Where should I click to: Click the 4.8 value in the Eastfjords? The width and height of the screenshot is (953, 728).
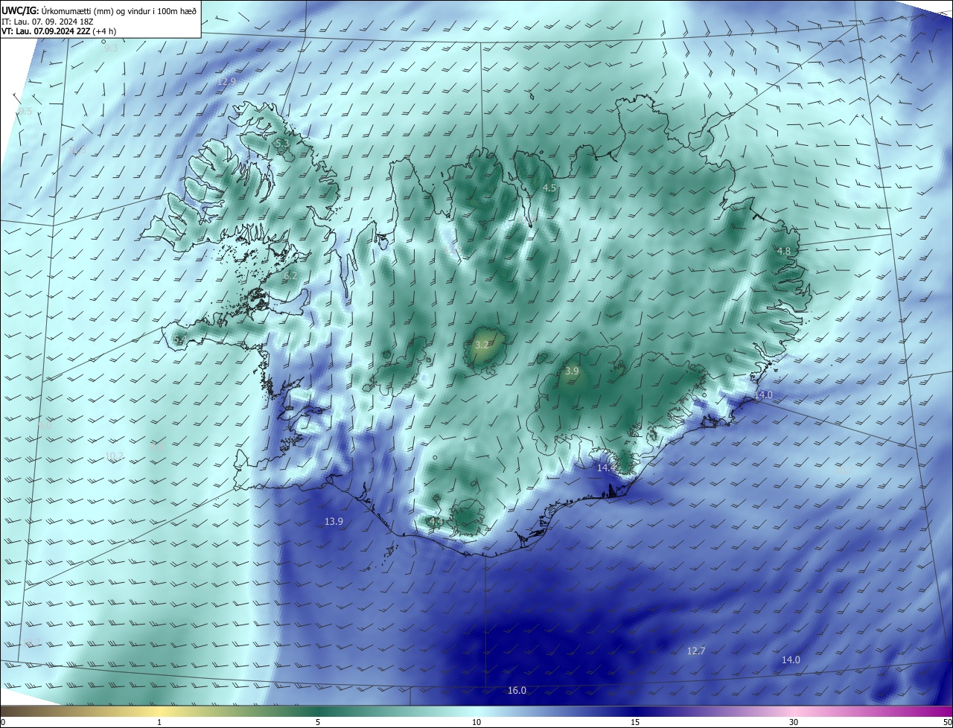(x=784, y=252)
